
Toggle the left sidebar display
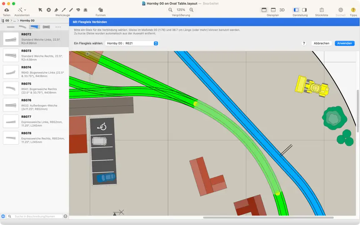click(x=296, y=10)
